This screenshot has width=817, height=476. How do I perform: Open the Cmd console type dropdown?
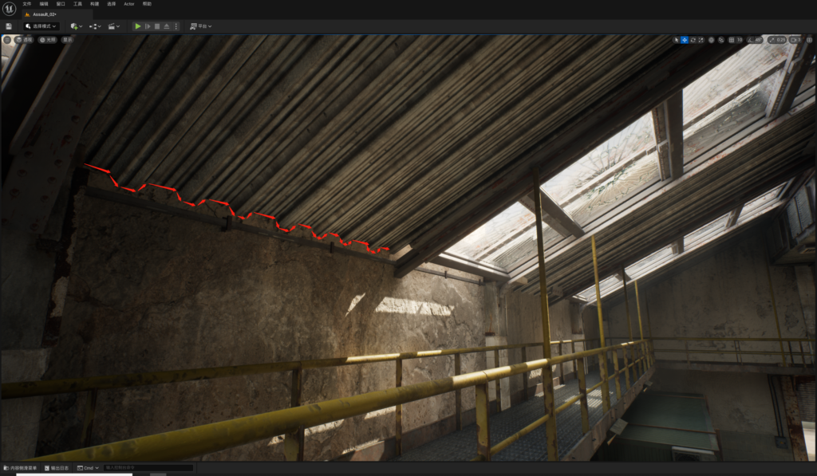point(88,468)
